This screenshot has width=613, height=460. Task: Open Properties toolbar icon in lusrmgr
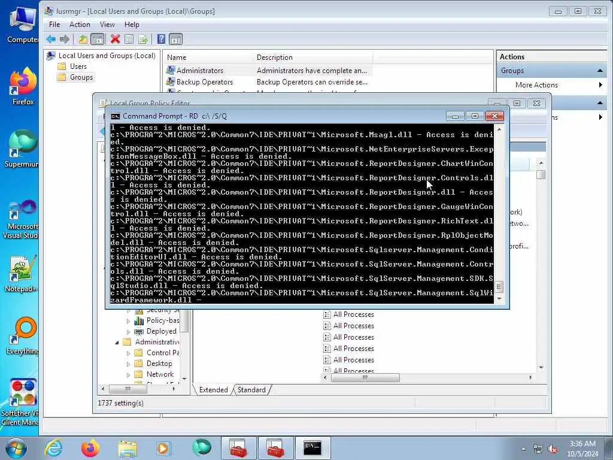click(129, 39)
